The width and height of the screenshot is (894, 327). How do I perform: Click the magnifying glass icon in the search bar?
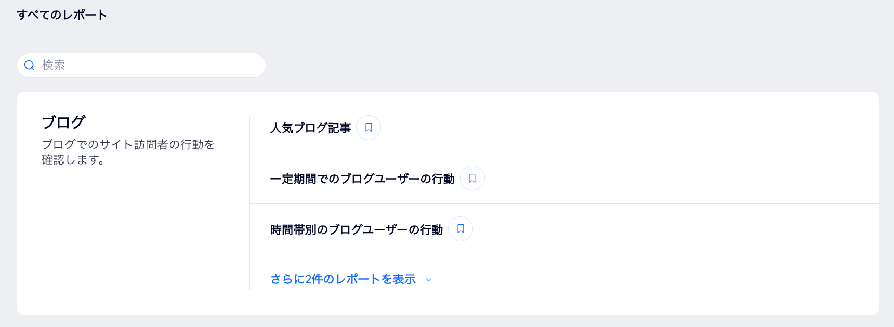(x=30, y=65)
